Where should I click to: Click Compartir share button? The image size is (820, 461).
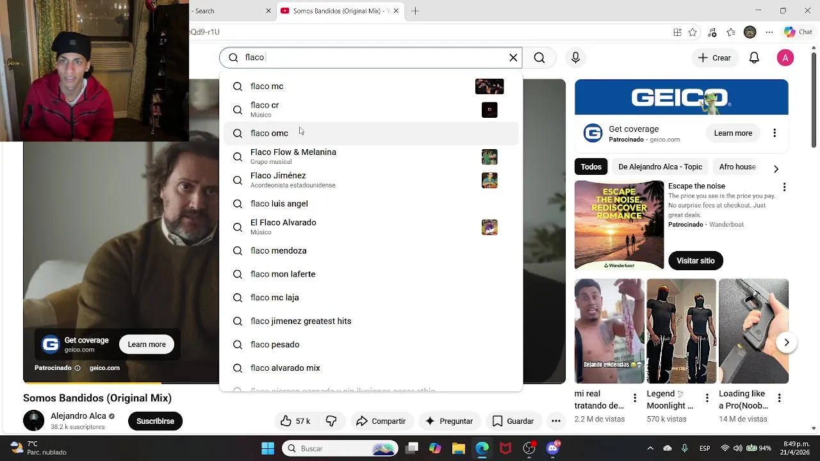click(x=381, y=421)
